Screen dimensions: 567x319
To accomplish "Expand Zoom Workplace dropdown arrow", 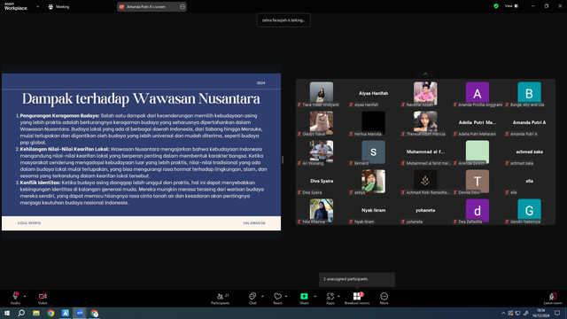I will coord(37,6).
